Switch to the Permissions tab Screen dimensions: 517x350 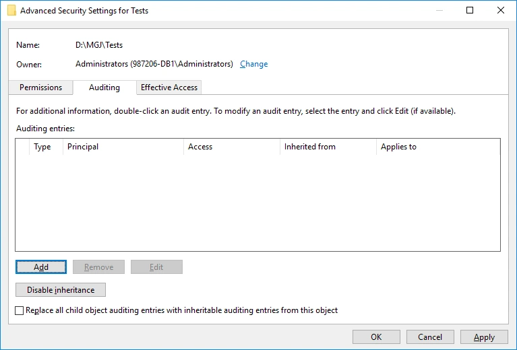click(40, 87)
